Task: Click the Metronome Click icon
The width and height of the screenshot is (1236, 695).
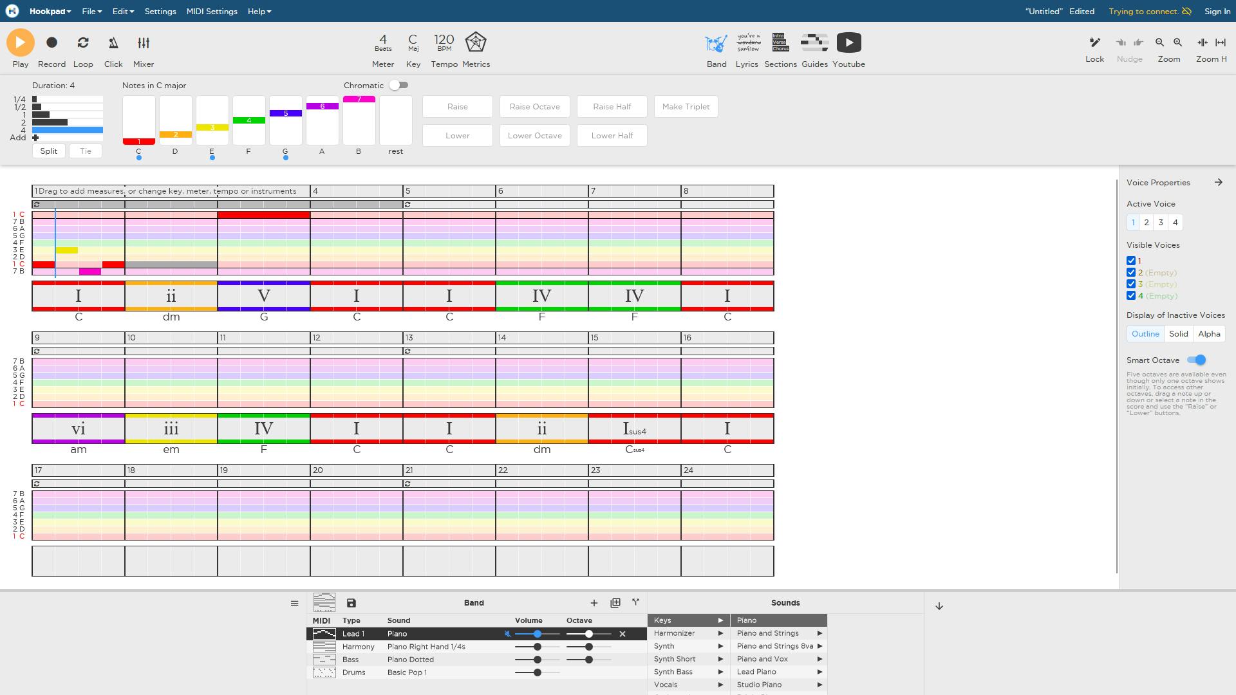Action: coord(113,43)
